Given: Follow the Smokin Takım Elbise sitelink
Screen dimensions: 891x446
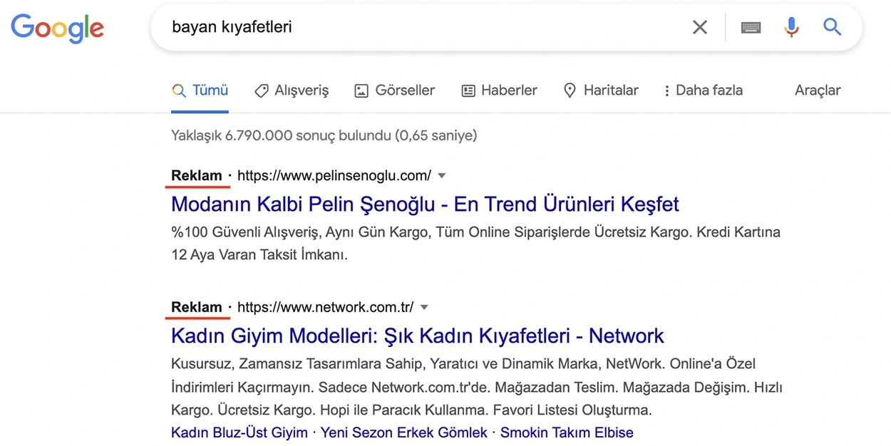Looking at the screenshot, I should [x=567, y=432].
